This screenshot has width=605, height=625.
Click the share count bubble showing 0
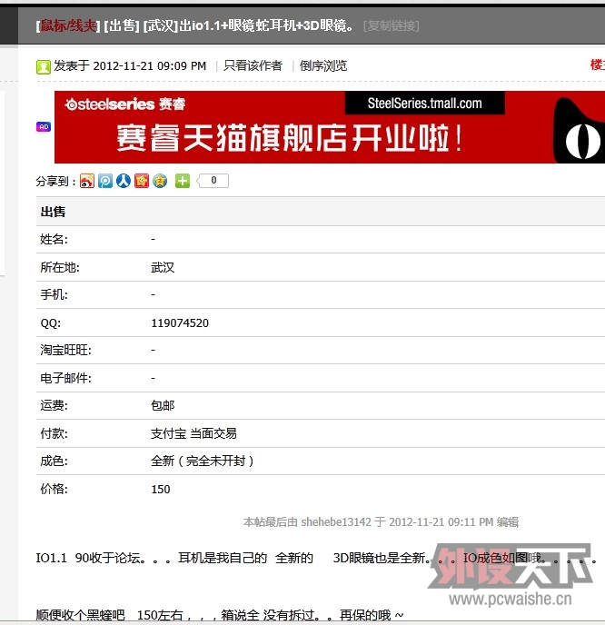tap(213, 181)
